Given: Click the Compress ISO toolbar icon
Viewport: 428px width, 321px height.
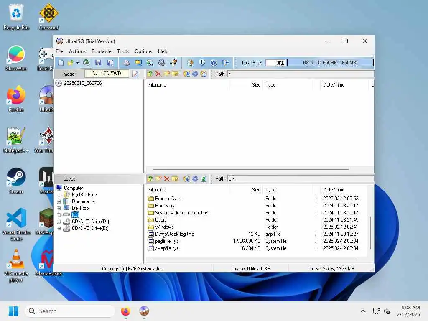Looking at the screenshot, I should pos(138,63).
